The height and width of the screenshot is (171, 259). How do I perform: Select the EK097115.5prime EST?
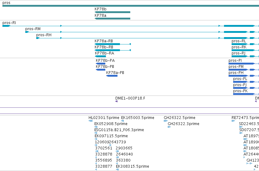coord(96,139)
